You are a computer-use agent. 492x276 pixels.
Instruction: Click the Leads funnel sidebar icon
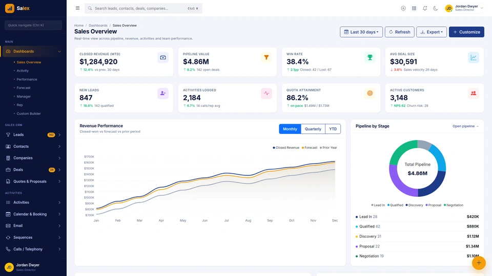click(8, 135)
